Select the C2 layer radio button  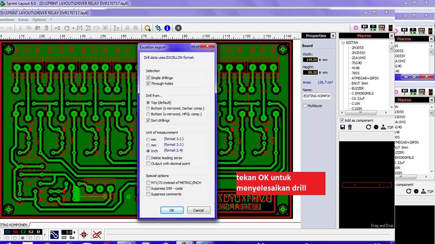point(23,238)
